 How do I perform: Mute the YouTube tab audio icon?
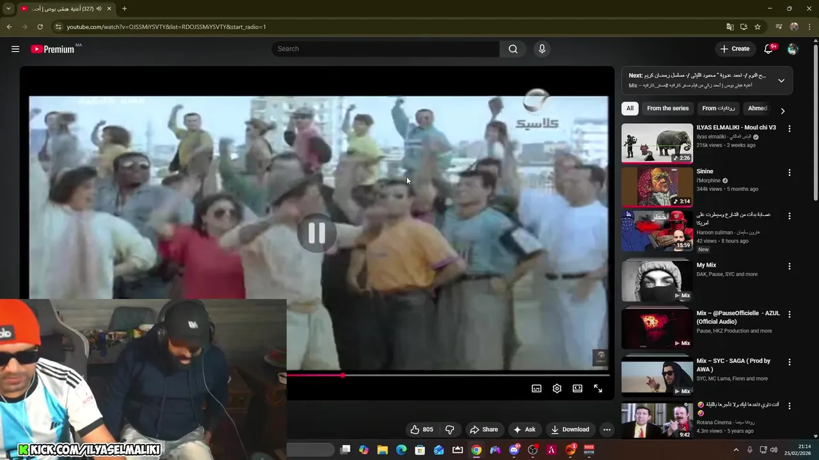coord(99,9)
